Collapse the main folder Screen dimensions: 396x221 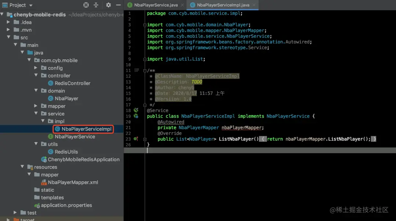pyautogui.click(x=15, y=45)
